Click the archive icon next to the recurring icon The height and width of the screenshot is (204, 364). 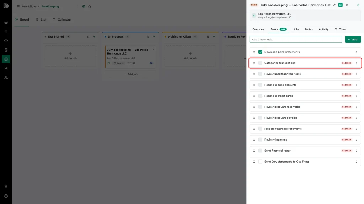tap(347, 5)
